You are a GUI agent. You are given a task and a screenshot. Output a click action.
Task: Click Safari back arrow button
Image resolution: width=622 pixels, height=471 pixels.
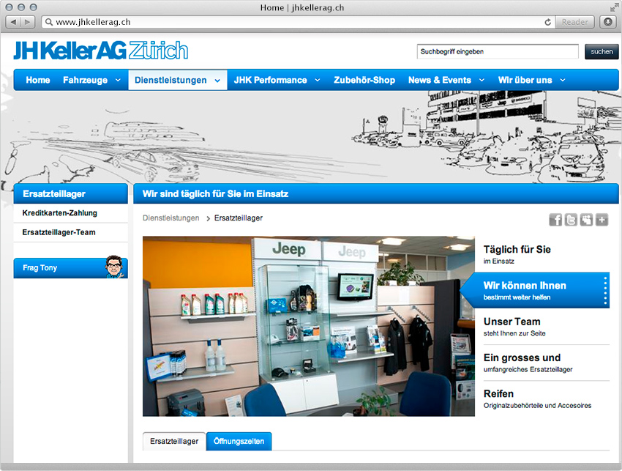click(x=13, y=22)
